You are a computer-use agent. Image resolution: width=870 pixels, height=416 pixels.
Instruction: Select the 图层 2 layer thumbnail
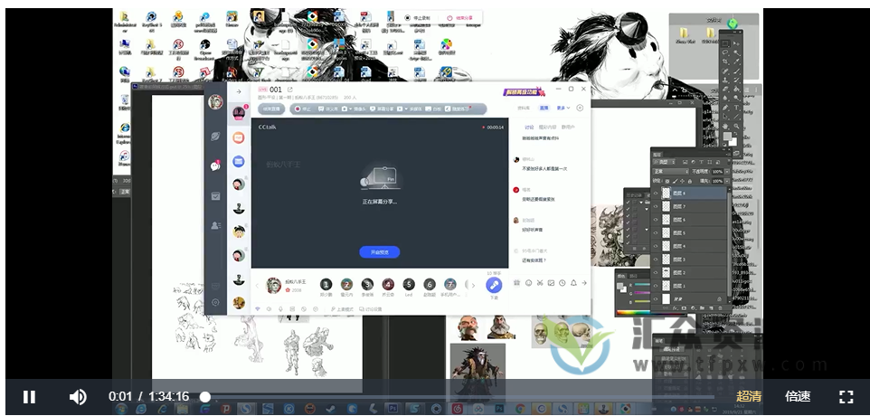click(667, 272)
